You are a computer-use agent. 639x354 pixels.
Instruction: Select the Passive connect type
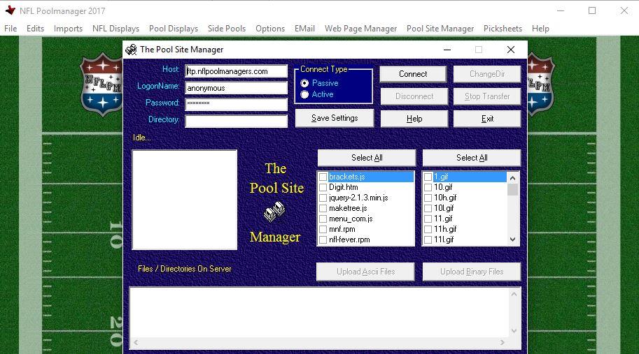click(x=304, y=83)
